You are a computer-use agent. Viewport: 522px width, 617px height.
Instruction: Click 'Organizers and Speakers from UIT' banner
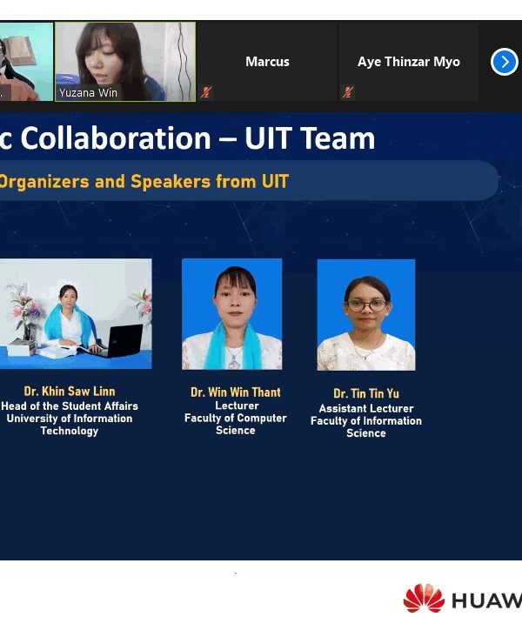click(144, 182)
